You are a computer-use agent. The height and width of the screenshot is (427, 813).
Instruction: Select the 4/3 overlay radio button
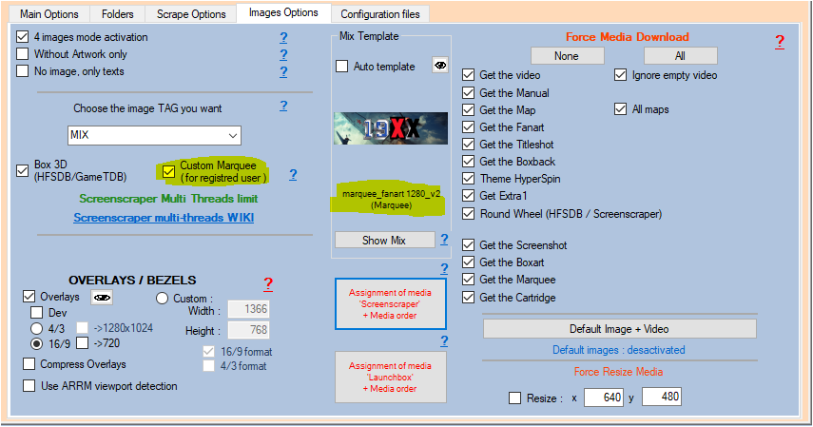point(37,328)
